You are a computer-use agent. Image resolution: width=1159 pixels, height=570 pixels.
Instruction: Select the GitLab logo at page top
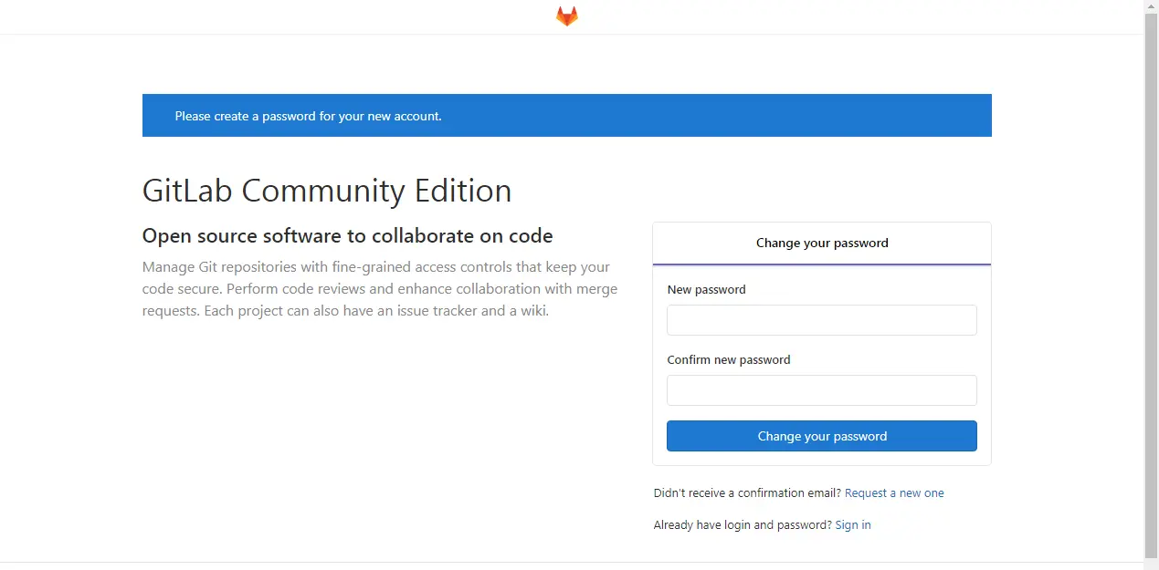point(566,16)
